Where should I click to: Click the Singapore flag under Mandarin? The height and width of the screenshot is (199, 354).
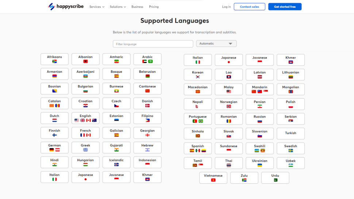(x=266, y=91)
